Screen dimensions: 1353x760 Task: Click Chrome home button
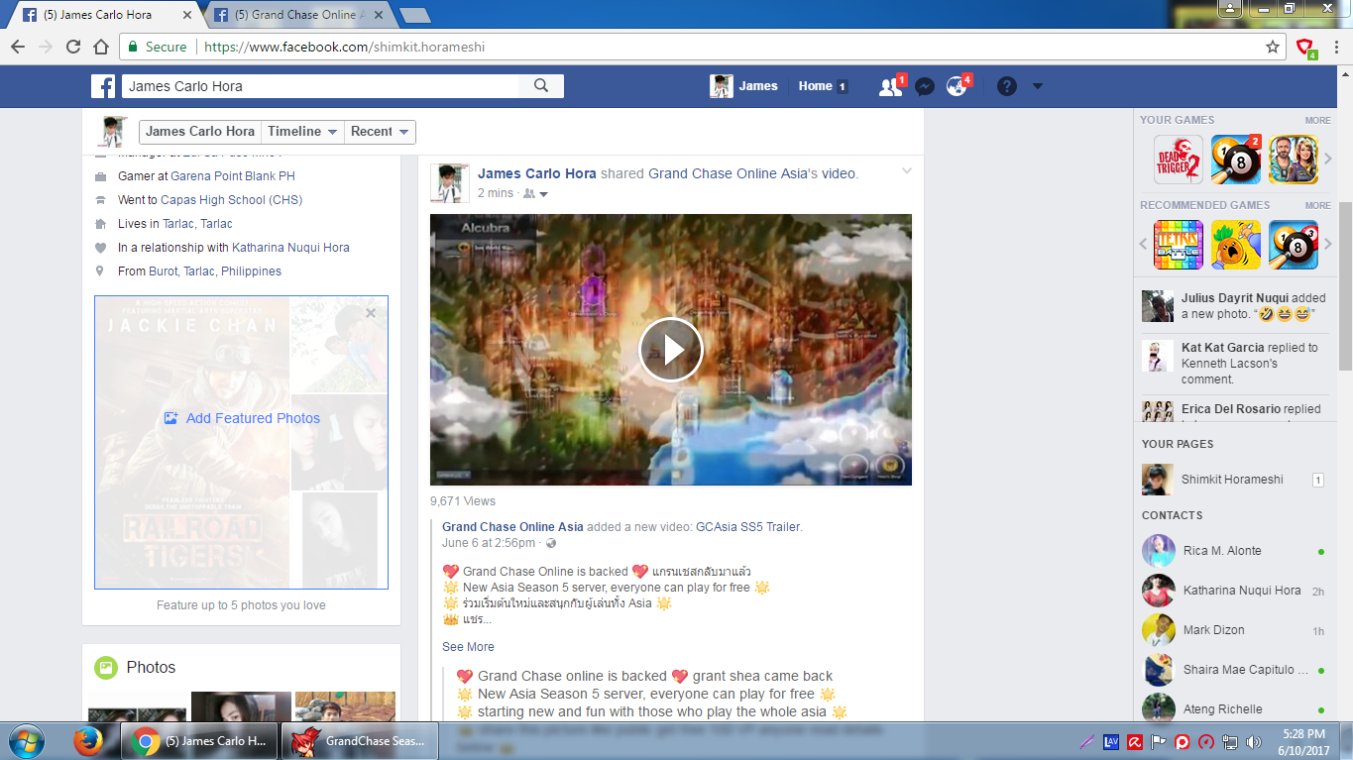click(100, 47)
